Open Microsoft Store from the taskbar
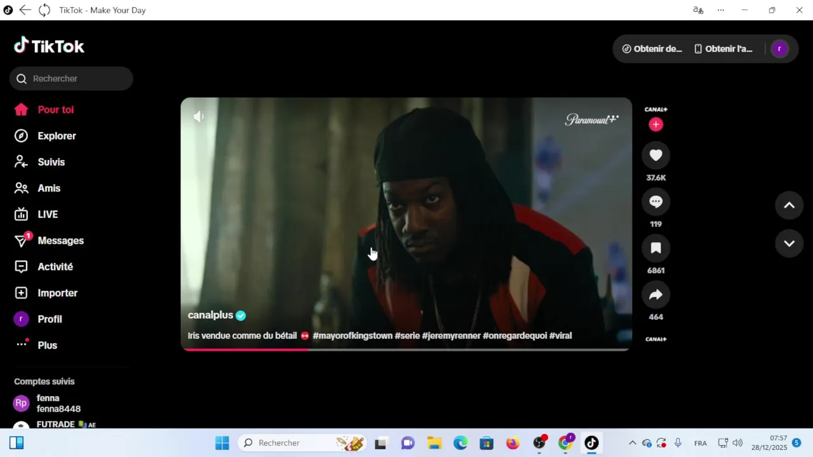 (x=487, y=443)
